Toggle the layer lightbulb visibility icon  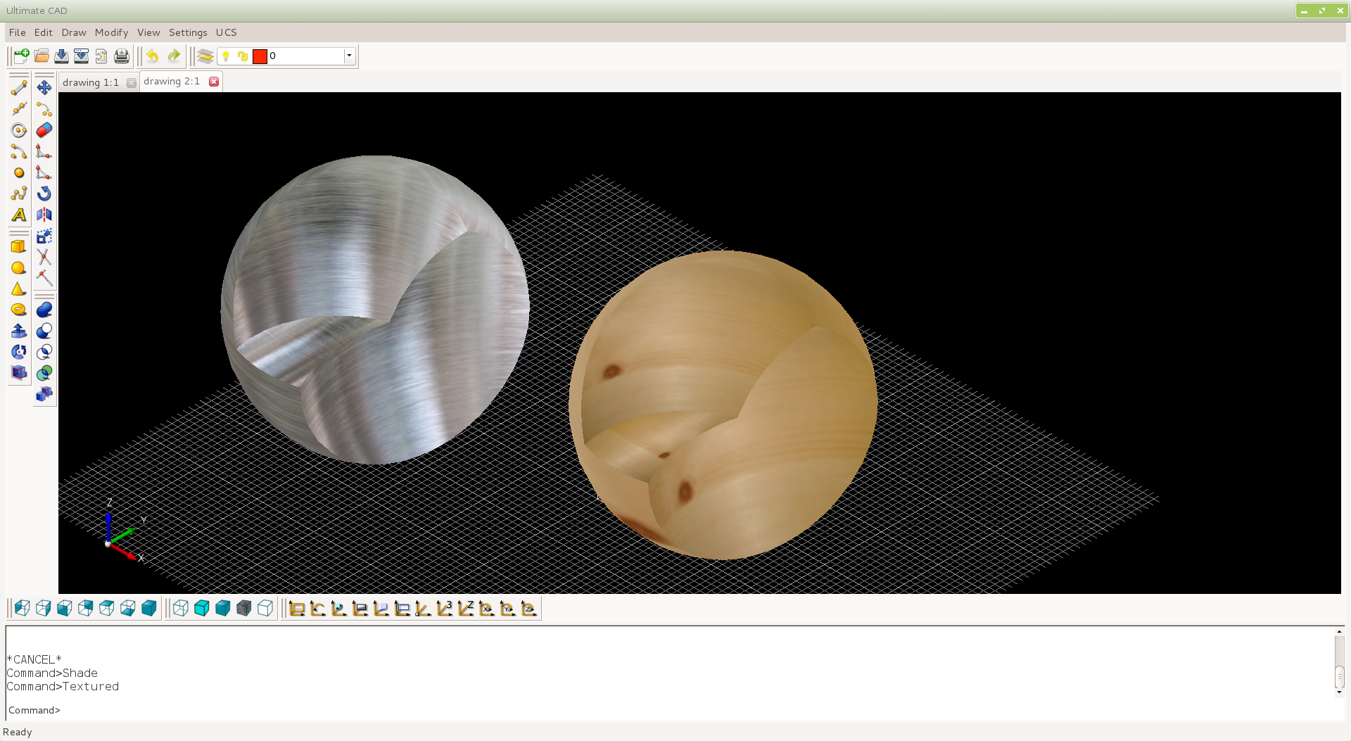(x=226, y=56)
